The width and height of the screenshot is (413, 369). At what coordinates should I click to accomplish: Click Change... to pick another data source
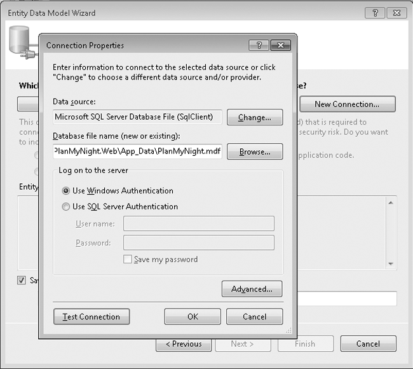pos(255,117)
